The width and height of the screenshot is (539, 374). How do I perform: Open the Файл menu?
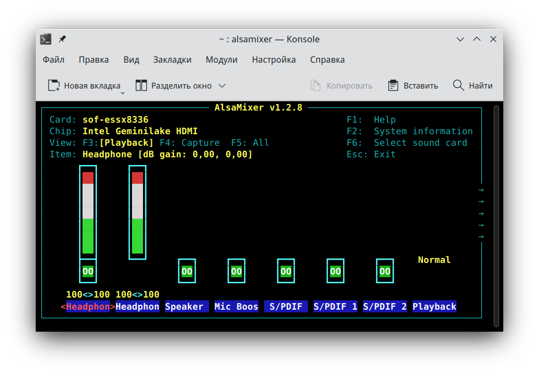click(53, 59)
